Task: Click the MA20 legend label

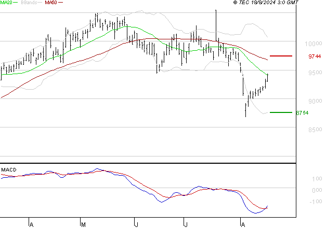Action: (6, 3)
